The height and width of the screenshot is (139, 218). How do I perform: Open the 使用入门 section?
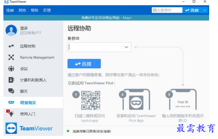(33, 114)
